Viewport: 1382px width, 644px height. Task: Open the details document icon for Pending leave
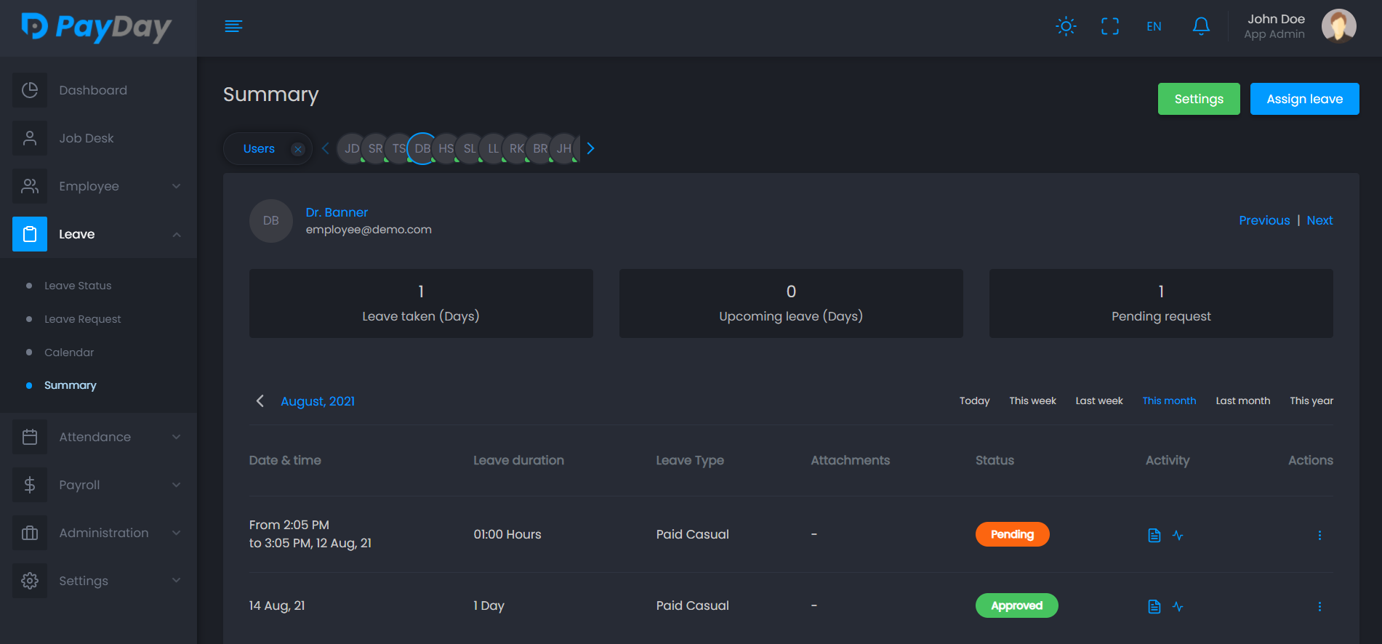point(1154,536)
